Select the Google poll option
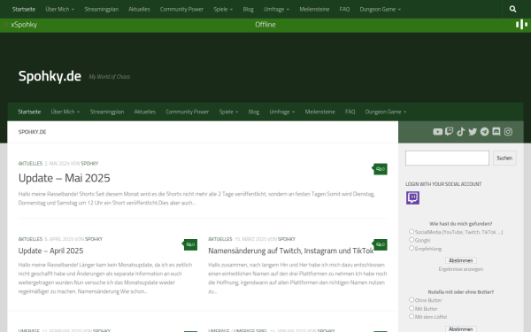The height and width of the screenshot is (332, 531). [x=412, y=240]
